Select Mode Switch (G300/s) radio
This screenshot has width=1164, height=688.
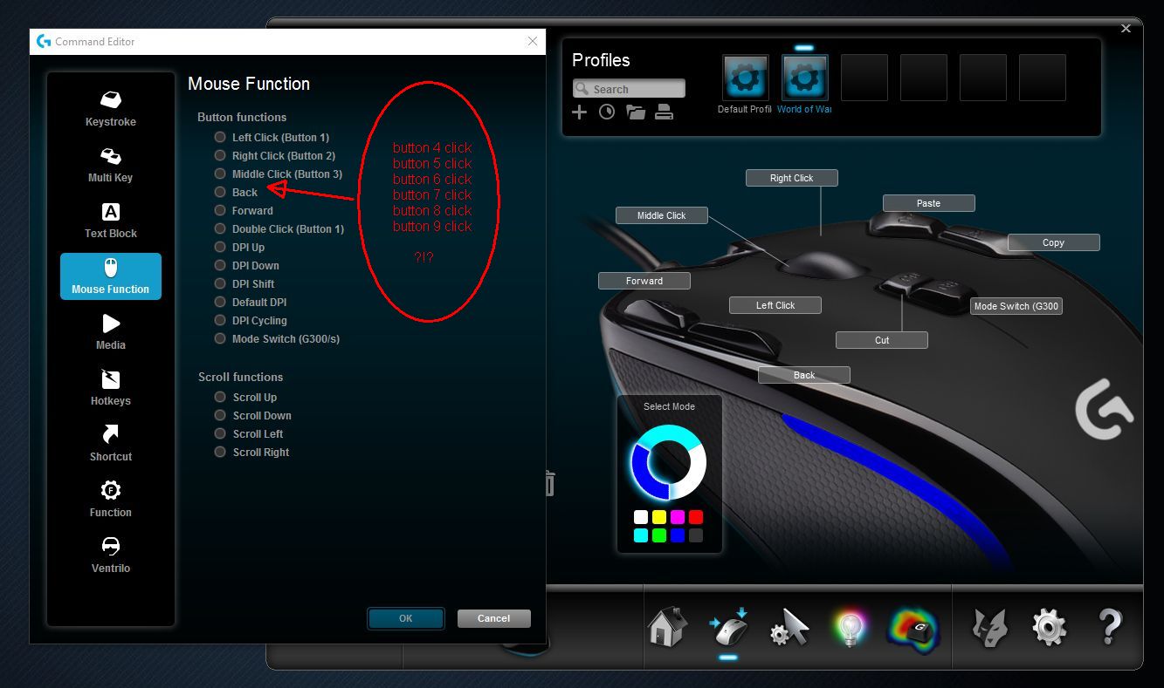(220, 338)
